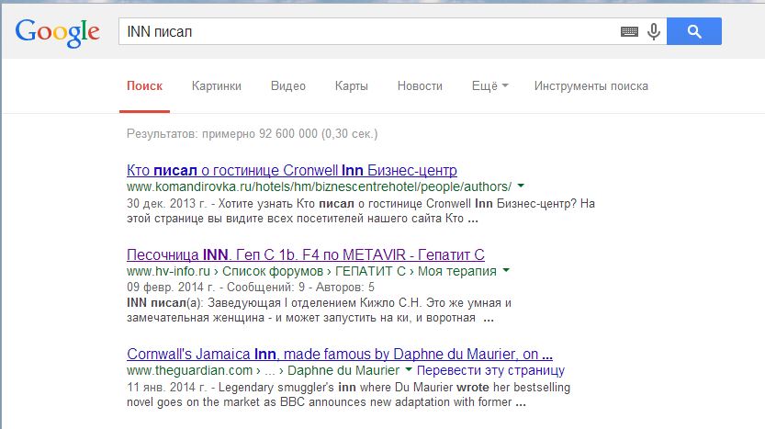Open result 'Песочница INN. Геп С 1b'
The image size is (765, 429).
click(x=306, y=254)
